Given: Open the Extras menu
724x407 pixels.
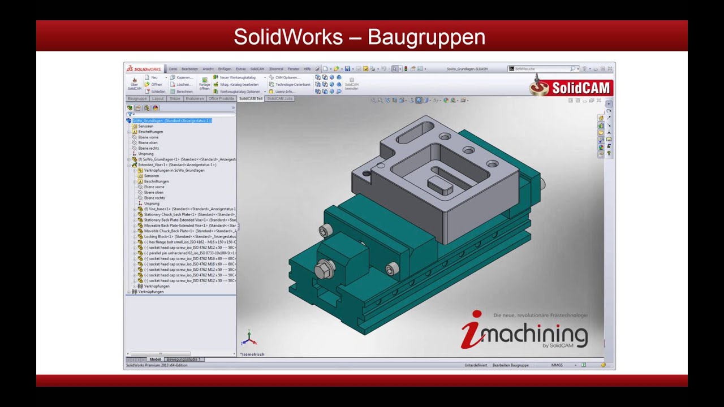Looking at the screenshot, I should tap(241, 69).
